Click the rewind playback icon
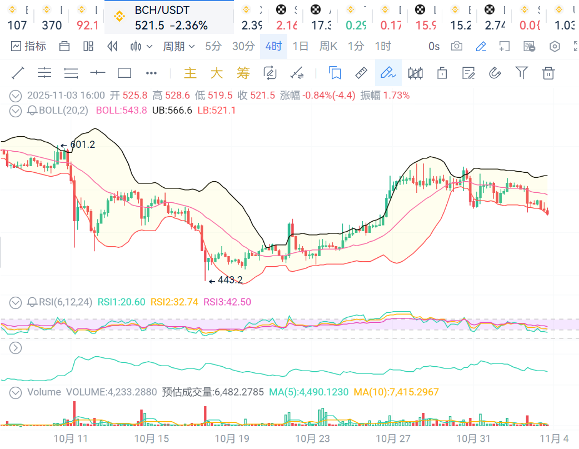 pos(112,46)
